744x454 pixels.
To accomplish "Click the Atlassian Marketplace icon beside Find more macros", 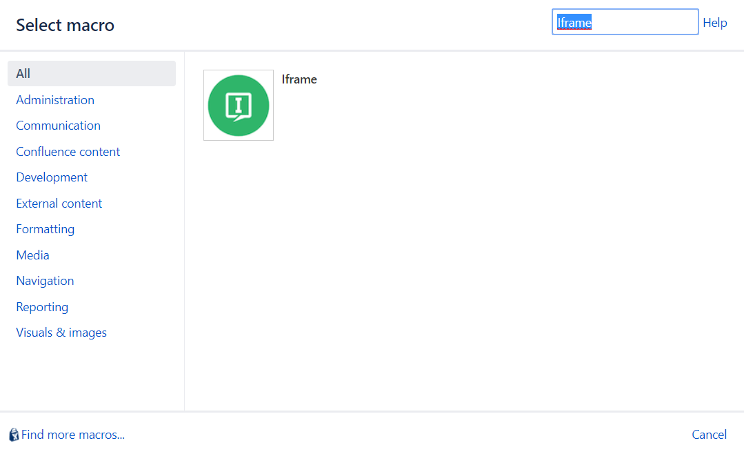I will tap(14, 435).
